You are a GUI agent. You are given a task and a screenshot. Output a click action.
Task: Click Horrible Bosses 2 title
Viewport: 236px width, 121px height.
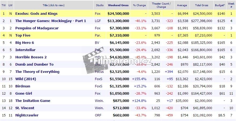tap(31, 57)
